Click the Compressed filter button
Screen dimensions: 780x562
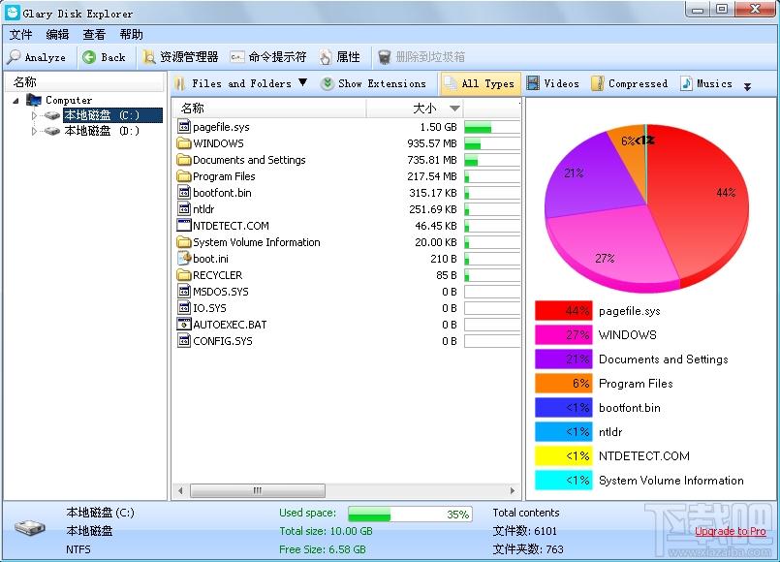point(629,83)
